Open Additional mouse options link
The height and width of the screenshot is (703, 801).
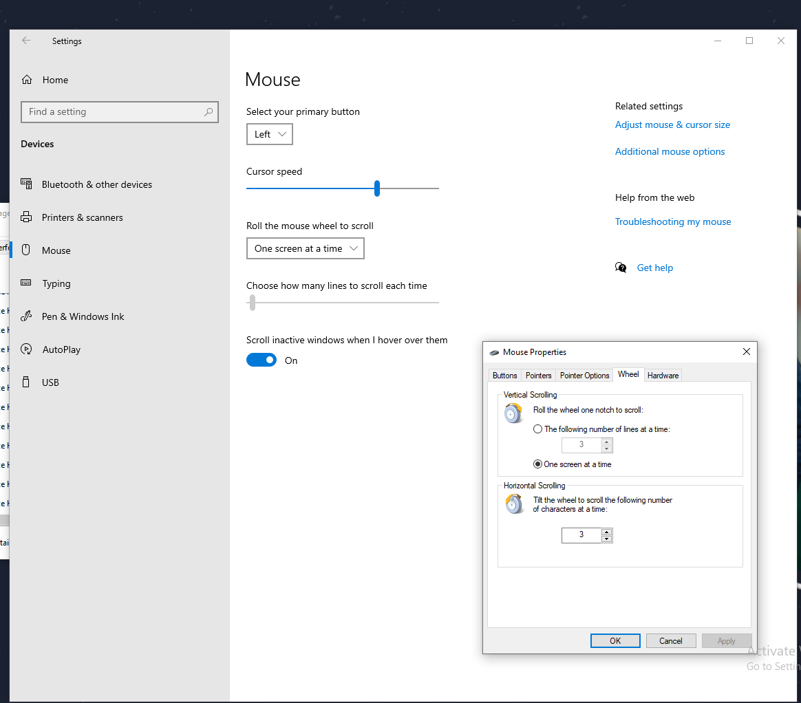[670, 151]
